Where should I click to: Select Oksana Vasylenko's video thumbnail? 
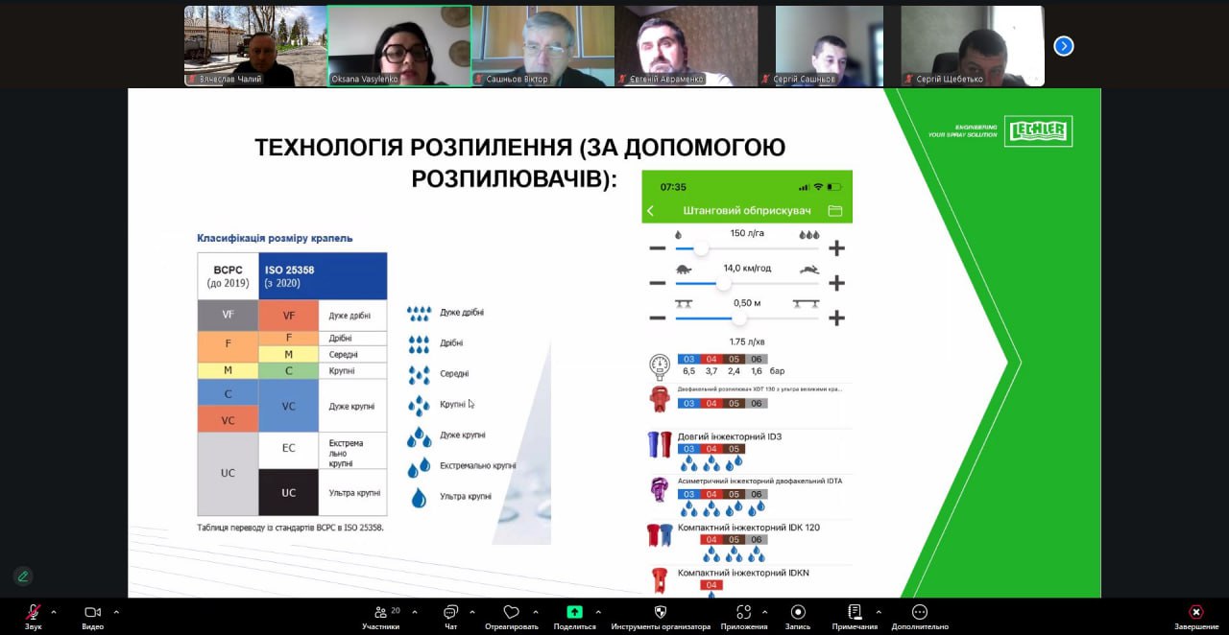pos(399,45)
